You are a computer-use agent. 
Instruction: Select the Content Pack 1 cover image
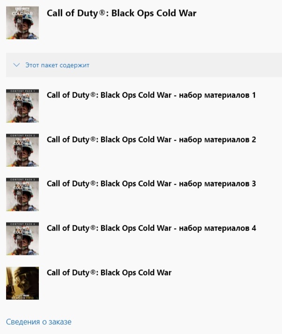(22, 106)
